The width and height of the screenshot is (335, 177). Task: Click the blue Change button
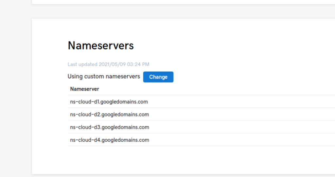point(158,77)
